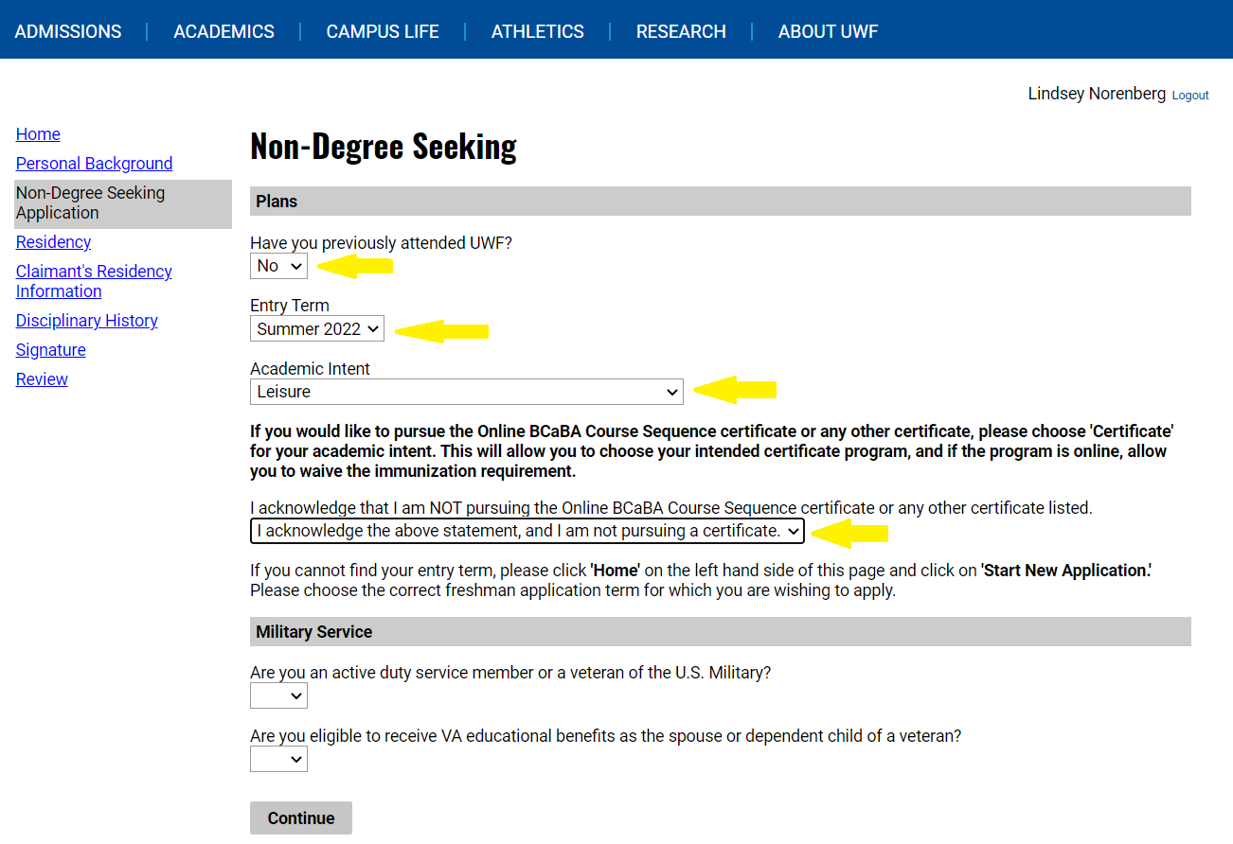Open the Signature page link
1233x844 pixels.
(50, 350)
